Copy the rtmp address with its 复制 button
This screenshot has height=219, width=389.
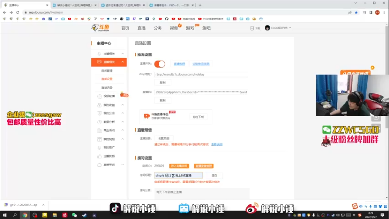tap(163, 82)
